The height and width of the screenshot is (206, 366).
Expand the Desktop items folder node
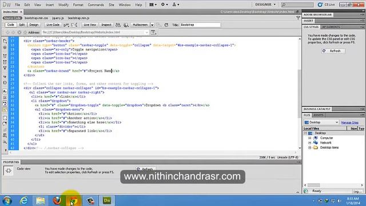310,148
